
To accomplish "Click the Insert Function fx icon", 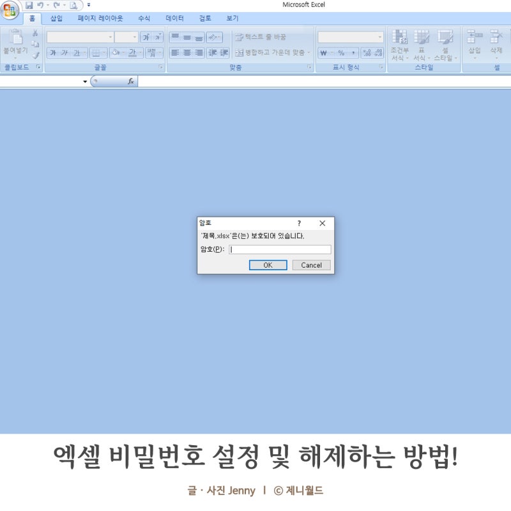I will tap(131, 81).
